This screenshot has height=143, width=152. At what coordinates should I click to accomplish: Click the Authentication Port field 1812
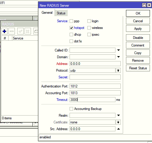95,86
